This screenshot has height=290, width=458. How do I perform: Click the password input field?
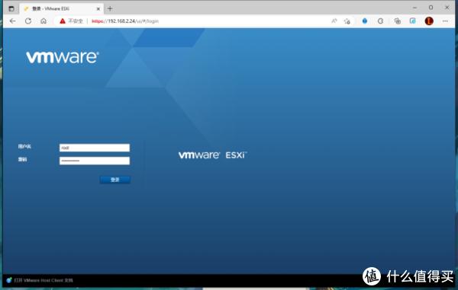pyautogui.click(x=95, y=161)
